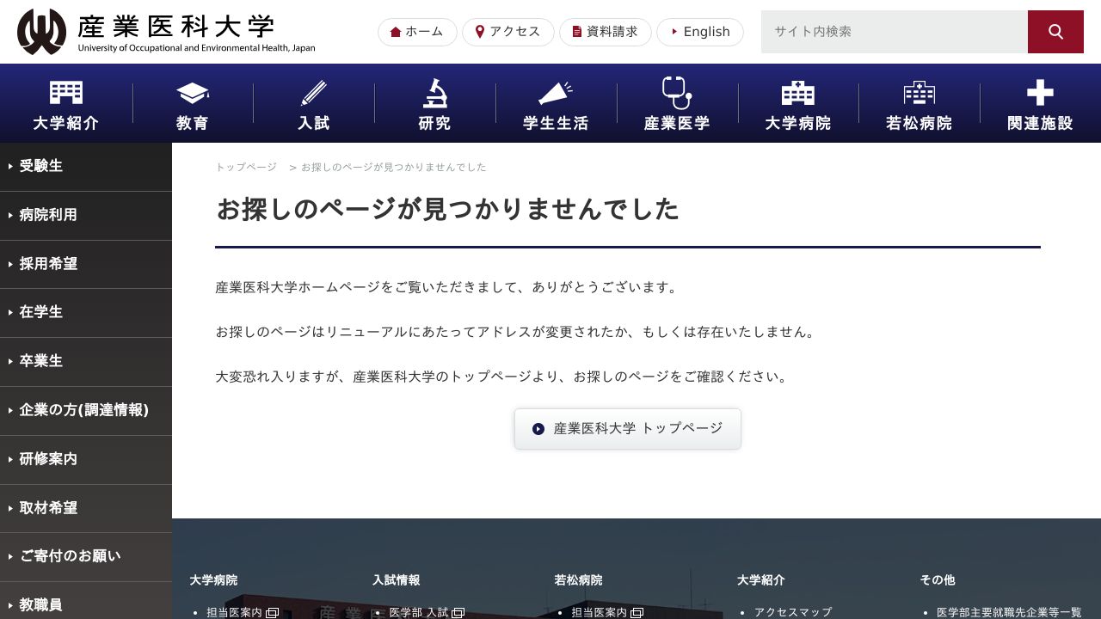This screenshot has width=1101, height=619.
Task: Click the external window icon beside 担当医案内
Action: [272, 612]
